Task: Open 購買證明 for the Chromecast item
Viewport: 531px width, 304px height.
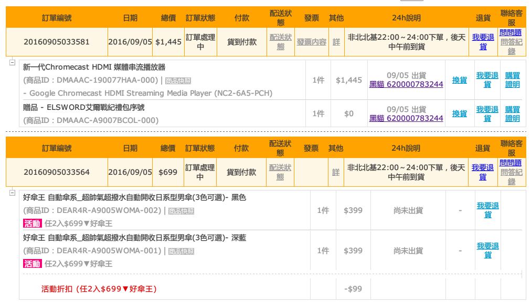Action: click(513, 80)
